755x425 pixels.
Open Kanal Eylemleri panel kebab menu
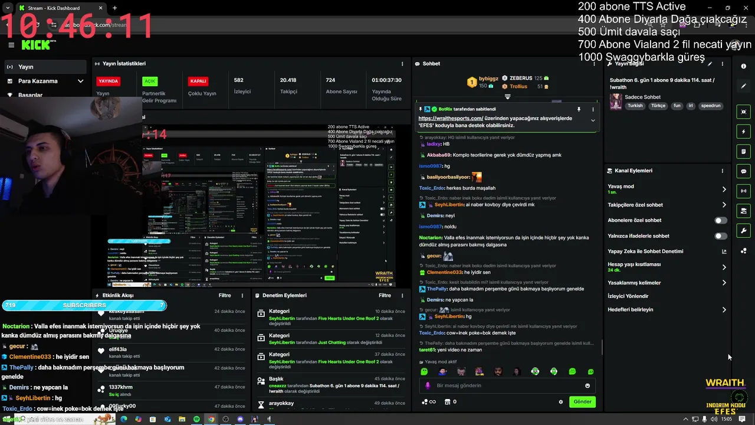point(722,171)
